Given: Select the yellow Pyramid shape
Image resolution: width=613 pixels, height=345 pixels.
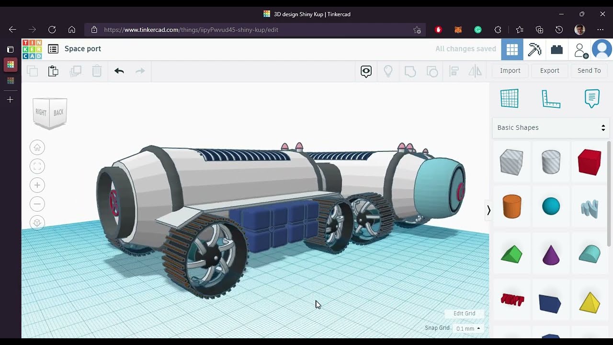Looking at the screenshot, I should point(590,303).
